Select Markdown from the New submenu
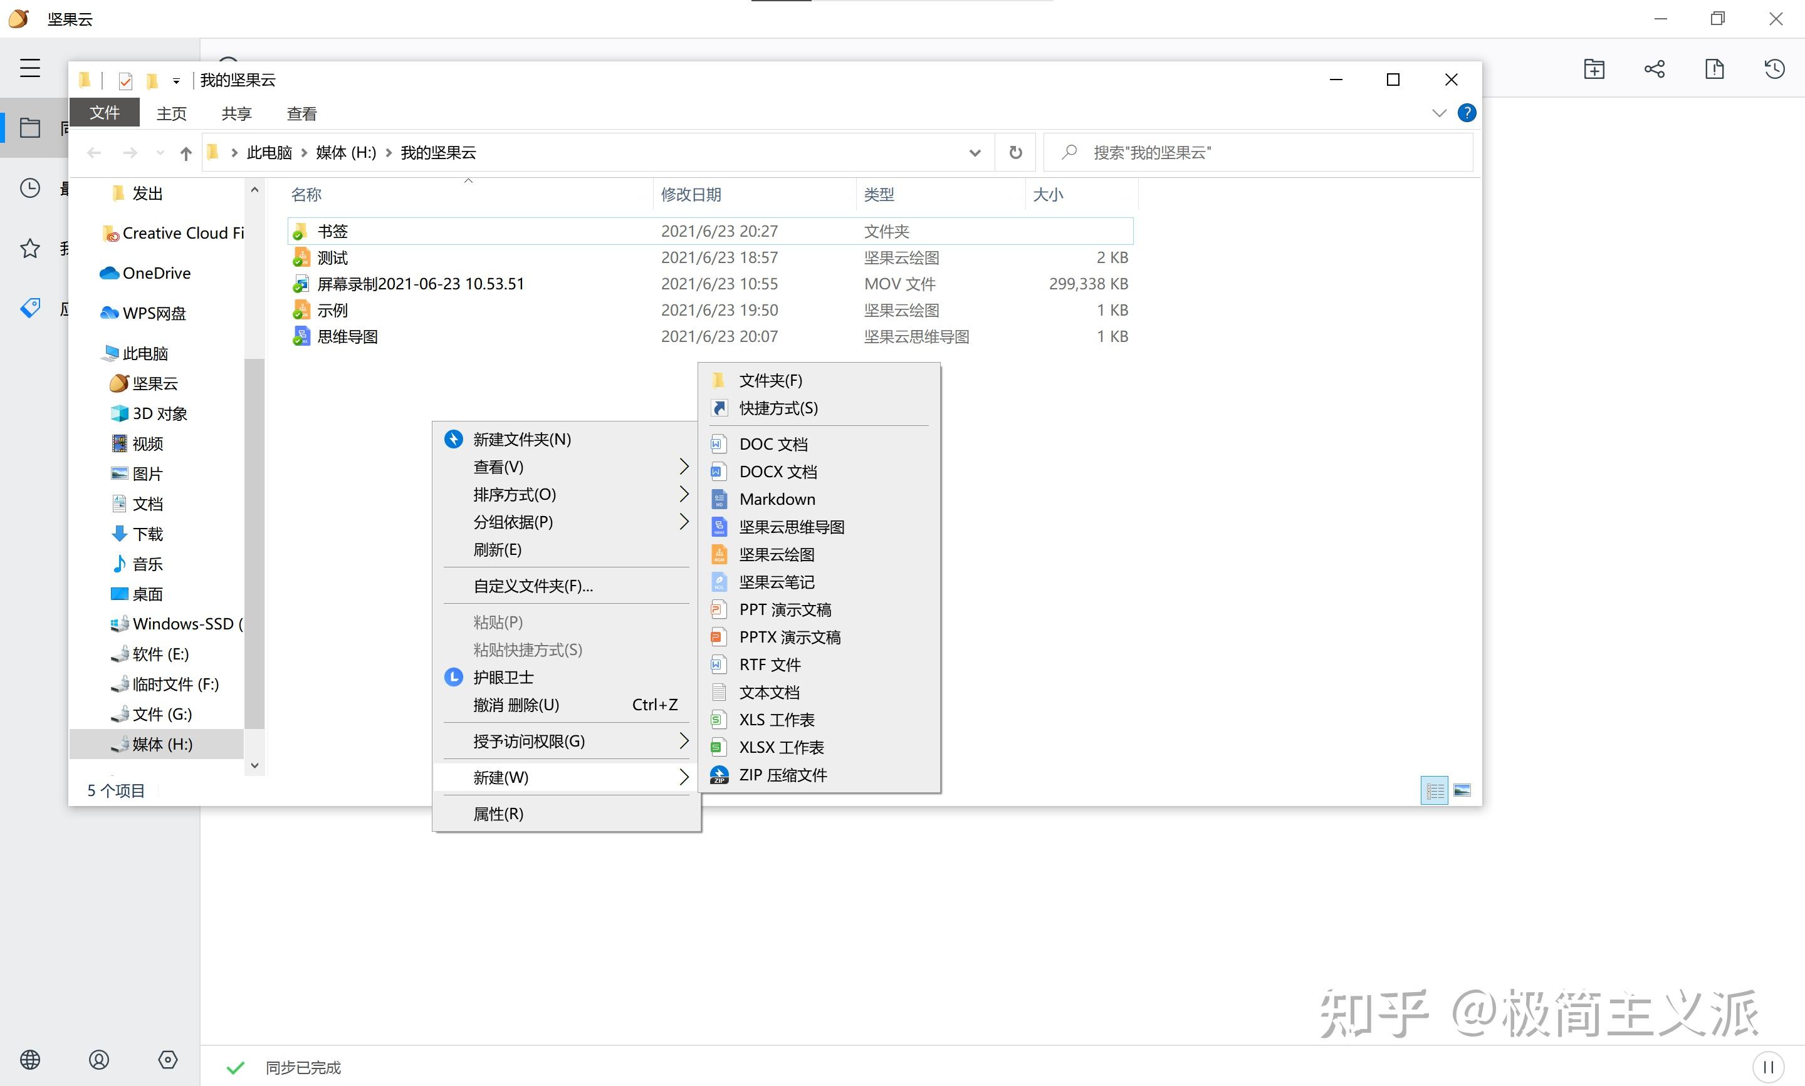This screenshot has height=1086, width=1805. (x=776, y=499)
